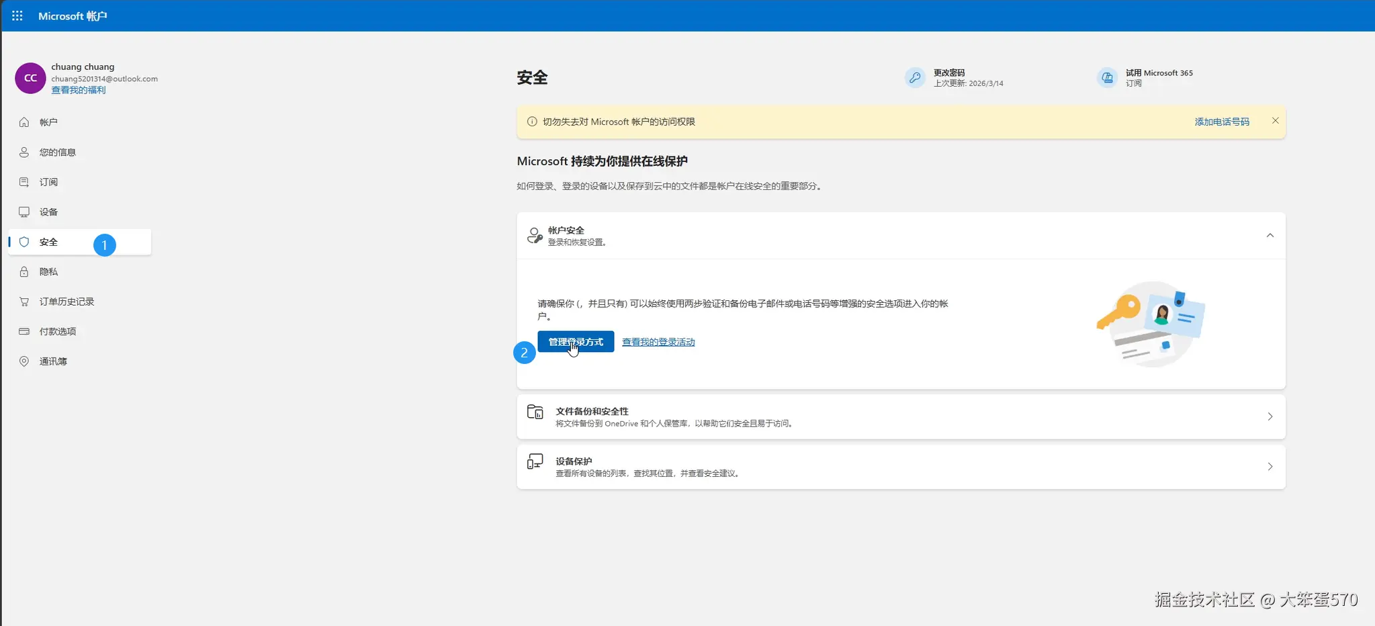This screenshot has height=626, width=1375.
Task: Open 隐私 in the sidebar
Action: coord(80,272)
